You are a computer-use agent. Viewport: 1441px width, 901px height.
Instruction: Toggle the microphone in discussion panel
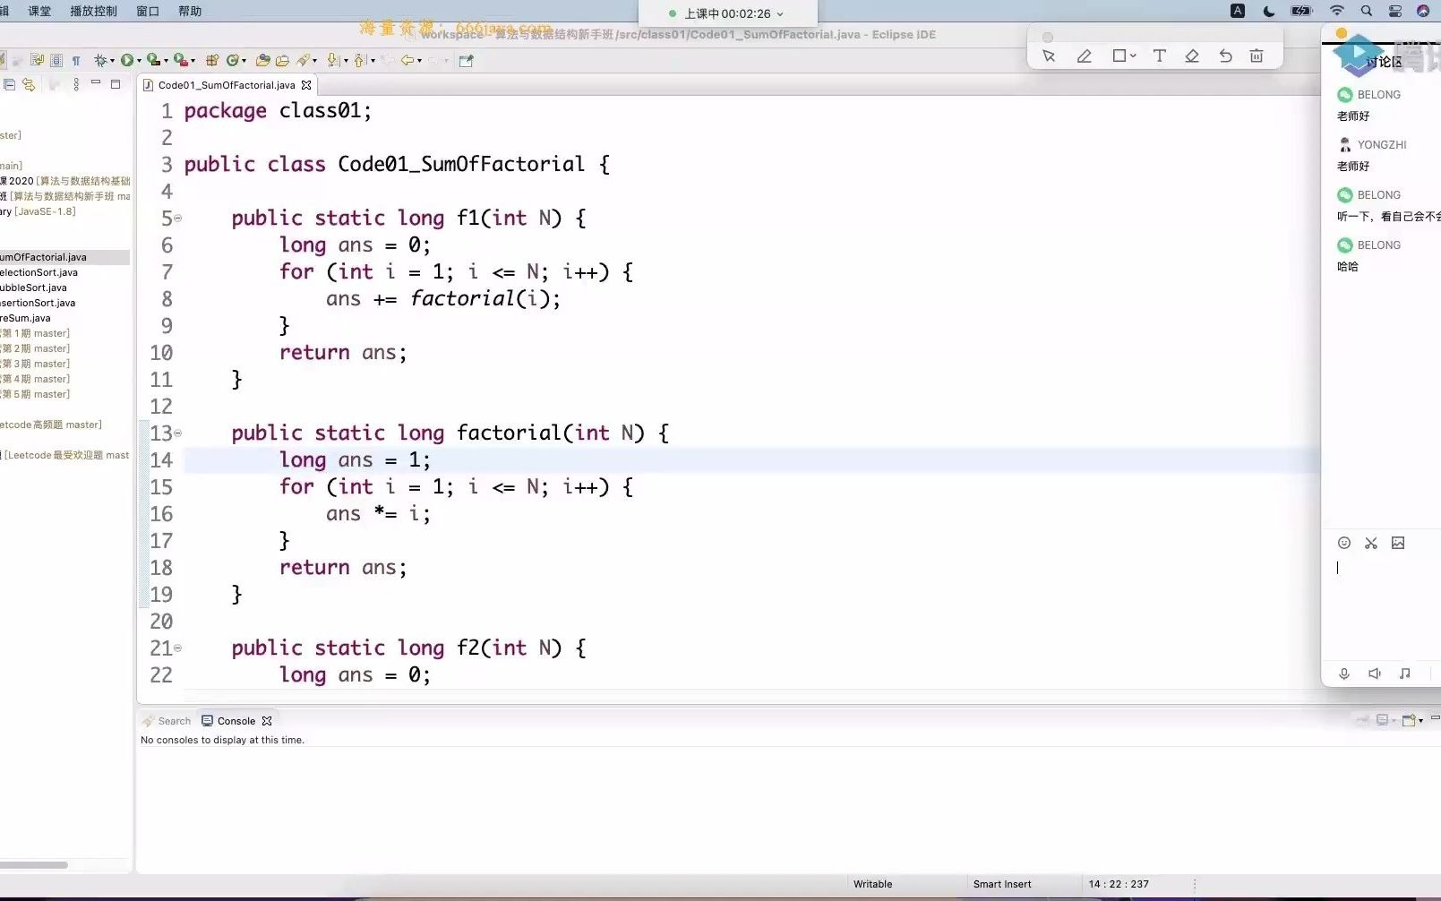1343,674
